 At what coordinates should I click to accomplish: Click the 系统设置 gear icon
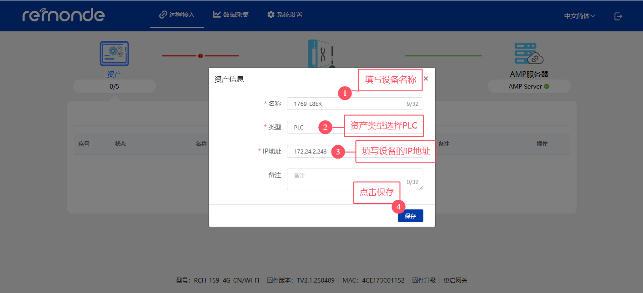pyautogui.click(x=271, y=15)
